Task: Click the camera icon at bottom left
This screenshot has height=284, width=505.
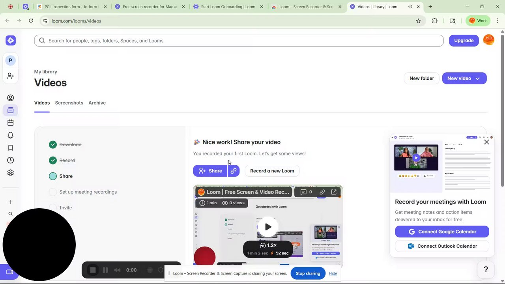Action: coord(9,272)
